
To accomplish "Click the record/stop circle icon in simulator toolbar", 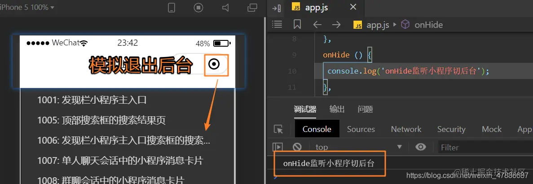I will tap(198, 8).
